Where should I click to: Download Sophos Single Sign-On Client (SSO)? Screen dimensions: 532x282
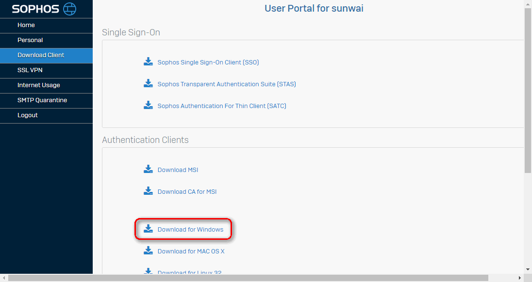pyautogui.click(x=208, y=63)
